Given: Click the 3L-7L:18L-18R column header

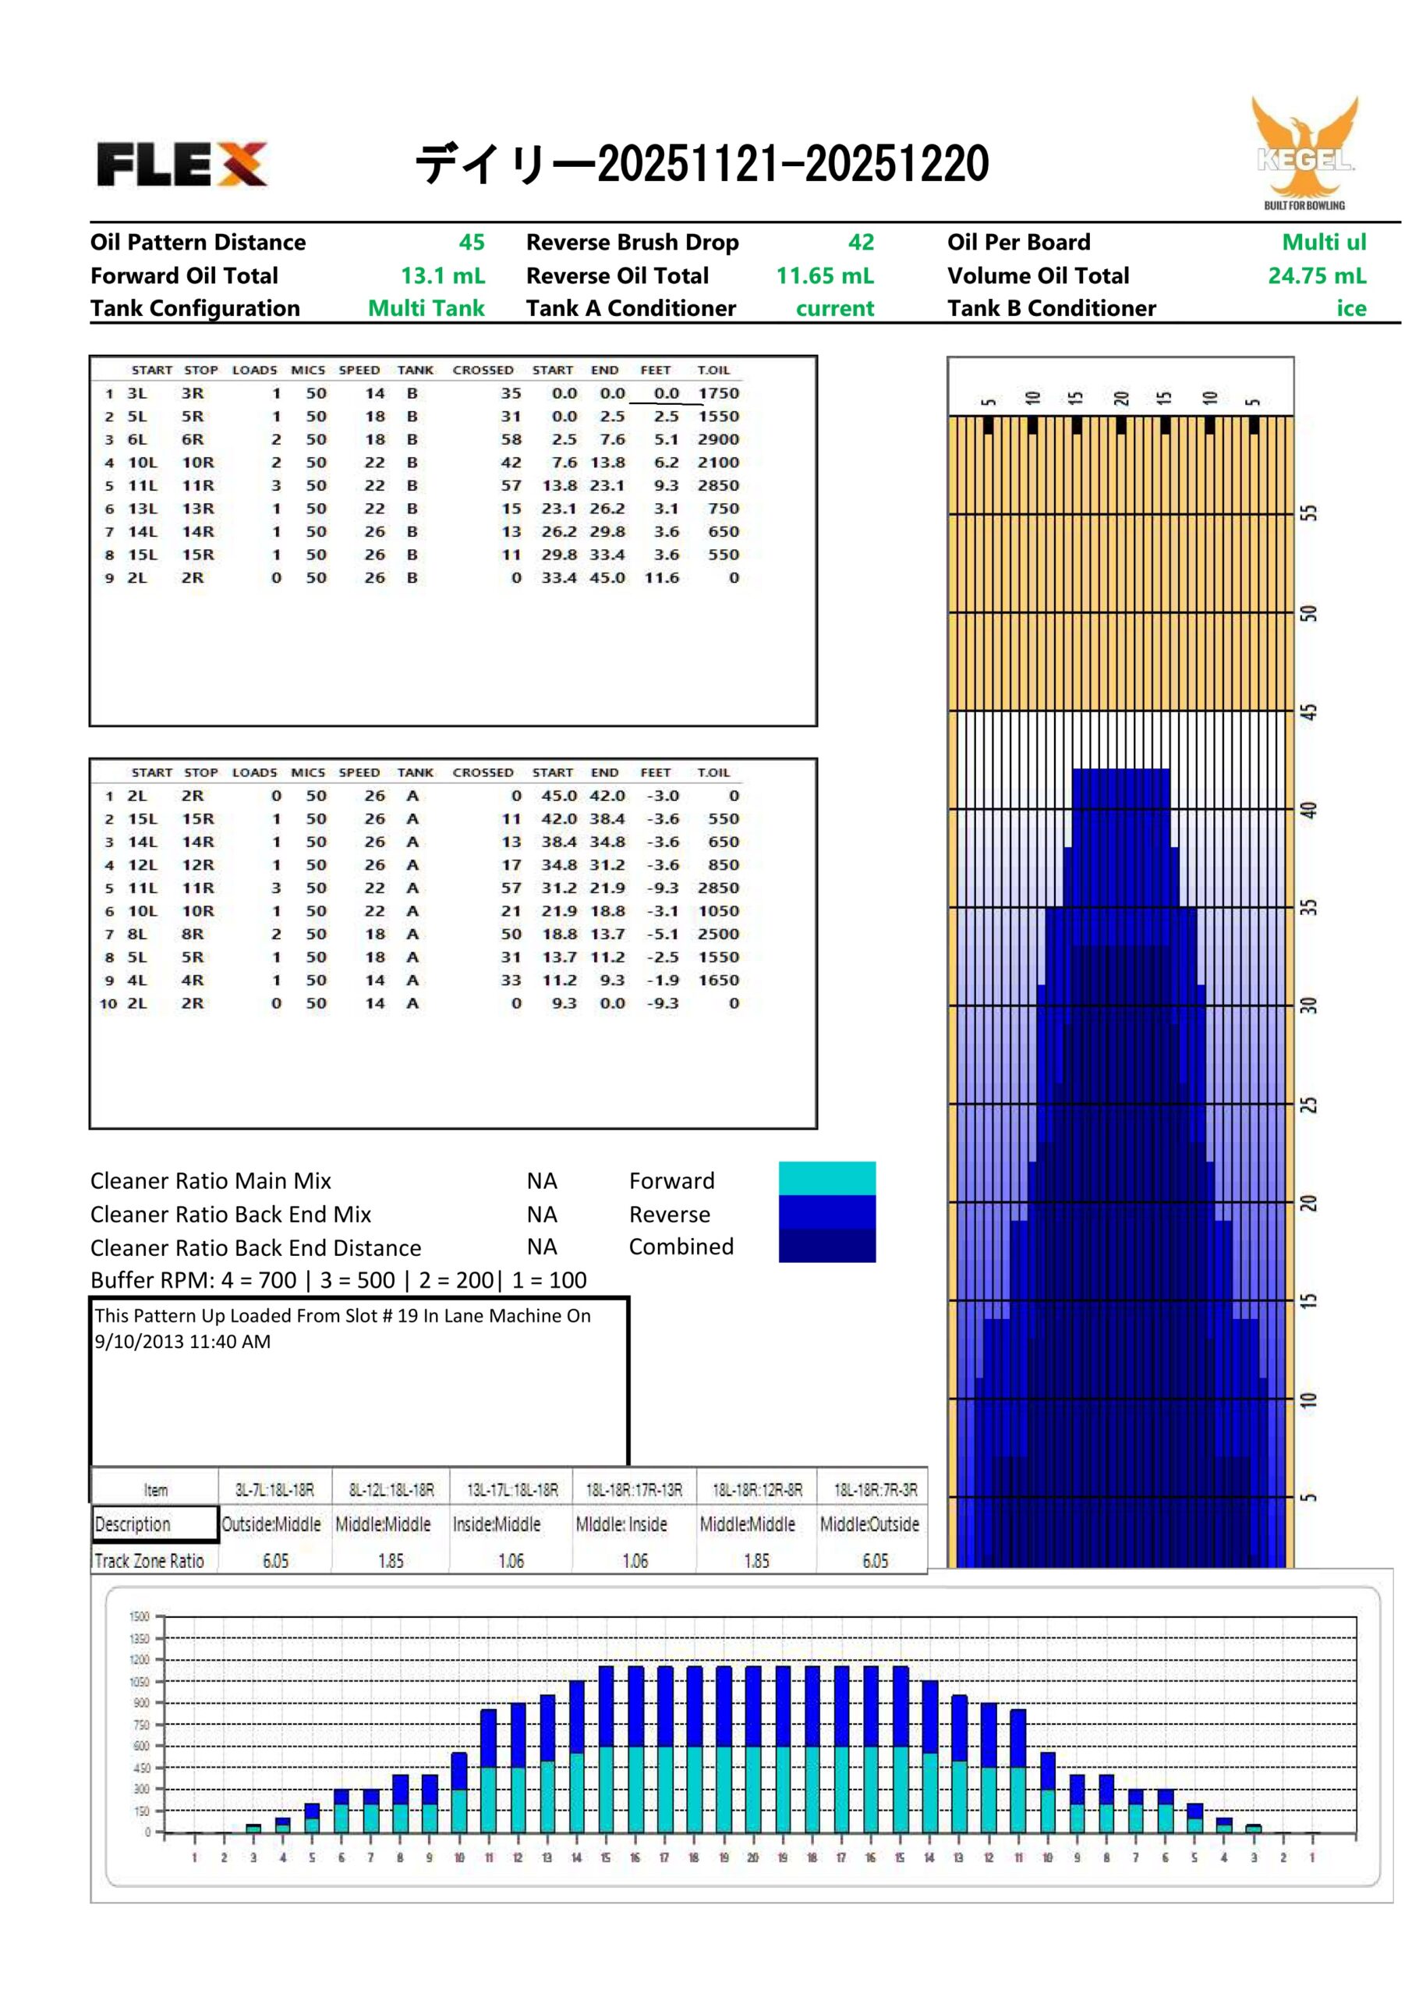Looking at the screenshot, I should coord(274,1490).
